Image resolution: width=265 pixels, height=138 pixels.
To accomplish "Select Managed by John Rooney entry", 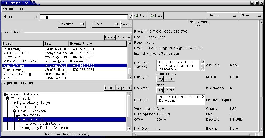I will tap(42, 124).
